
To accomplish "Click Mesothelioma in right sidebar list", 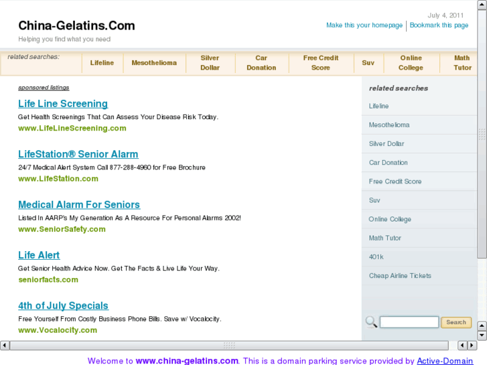I will click(389, 125).
